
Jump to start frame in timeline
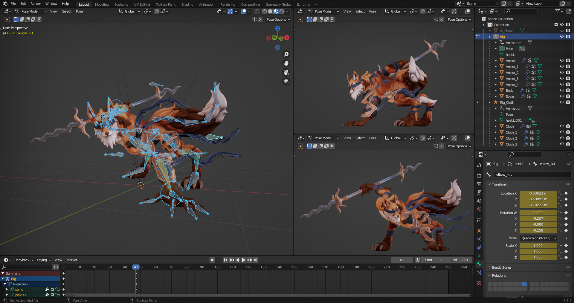[226, 260]
